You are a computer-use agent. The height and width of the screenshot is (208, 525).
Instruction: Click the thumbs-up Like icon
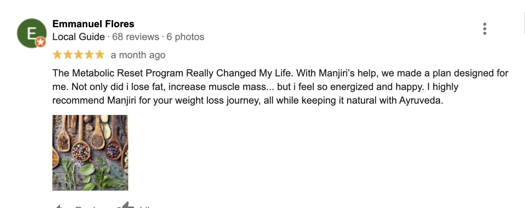[x=126, y=205]
